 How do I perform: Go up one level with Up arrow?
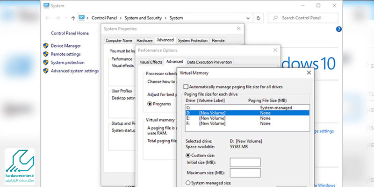tap(73, 18)
